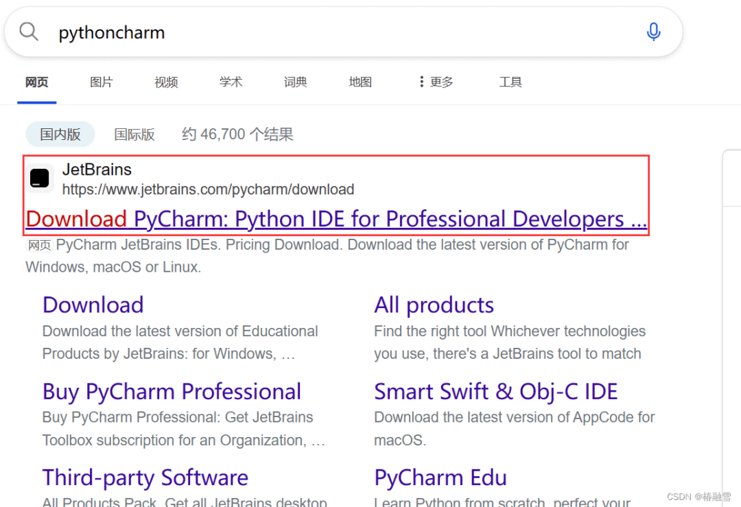The height and width of the screenshot is (507, 741).
Task: Open the Download sublink
Action: point(93,305)
